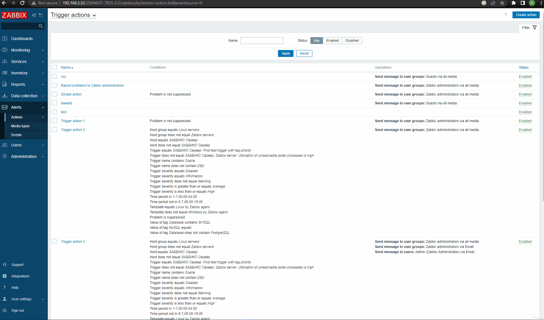
Task: Click the Services hierarchy icon
Action: point(5,61)
